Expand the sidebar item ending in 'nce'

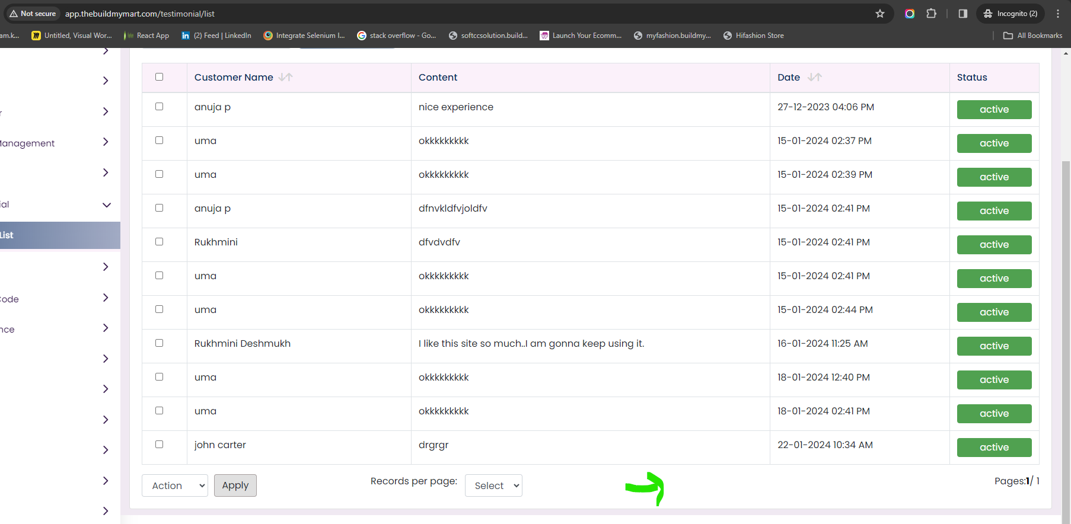[106, 328]
